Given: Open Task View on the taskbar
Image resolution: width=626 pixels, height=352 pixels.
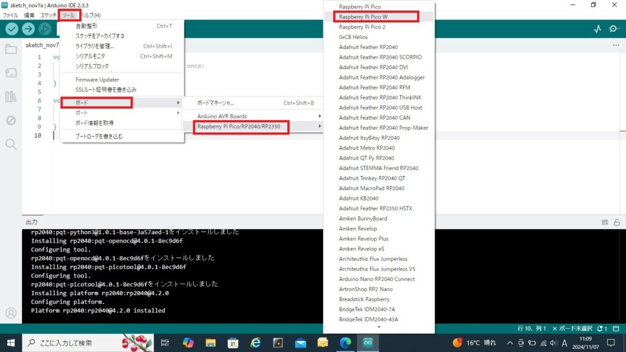Looking at the screenshot, I should click(x=164, y=343).
